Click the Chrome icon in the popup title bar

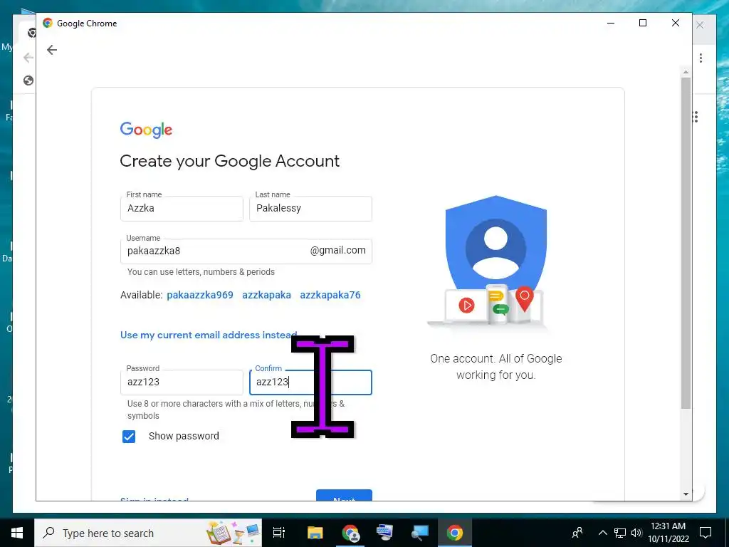48,24
